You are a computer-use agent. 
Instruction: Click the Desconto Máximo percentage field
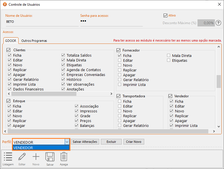206,23
